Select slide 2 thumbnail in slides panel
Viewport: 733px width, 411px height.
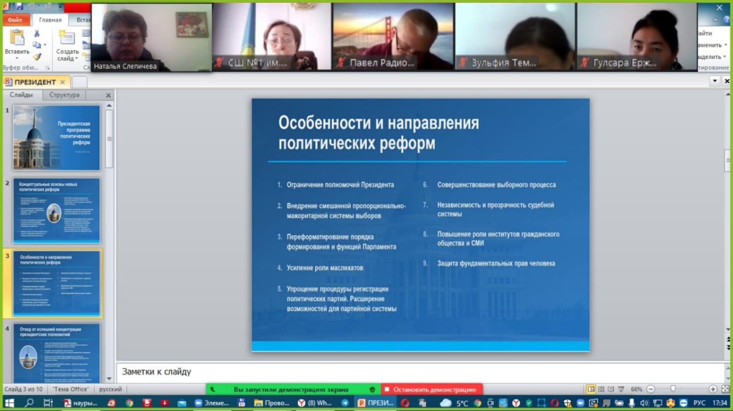56,210
